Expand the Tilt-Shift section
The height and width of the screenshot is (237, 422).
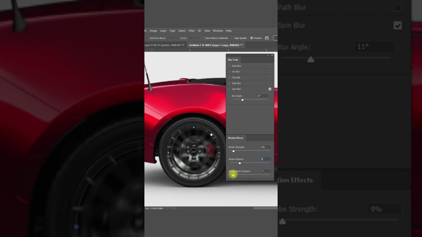click(x=229, y=77)
